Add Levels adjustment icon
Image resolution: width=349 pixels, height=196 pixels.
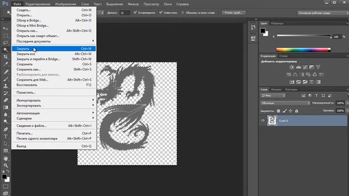click(298, 67)
